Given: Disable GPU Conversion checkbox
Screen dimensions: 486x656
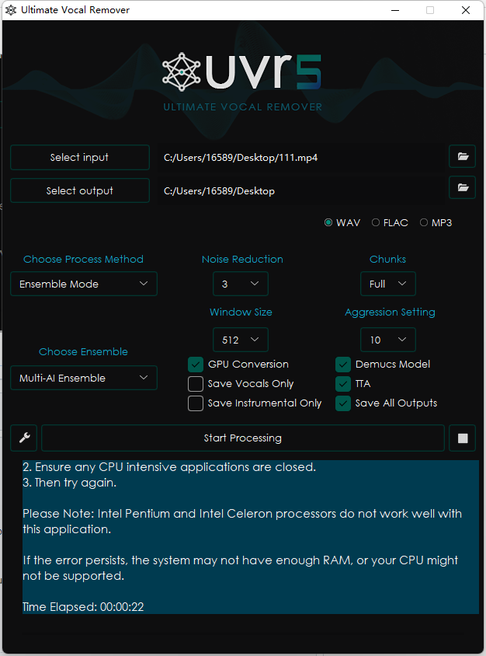Looking at the screenshot, I should tap(196, 365).
